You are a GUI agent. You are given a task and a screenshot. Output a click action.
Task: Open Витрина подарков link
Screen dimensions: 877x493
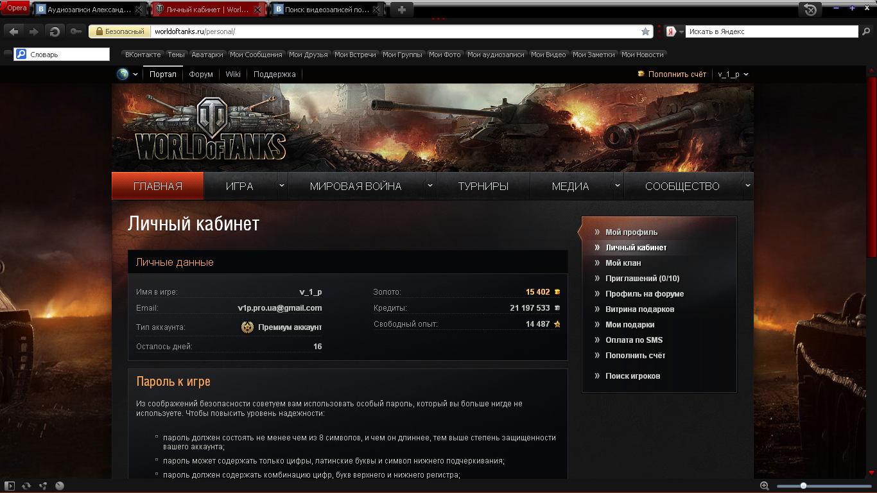pyautogui.click(x=640, y=309)
